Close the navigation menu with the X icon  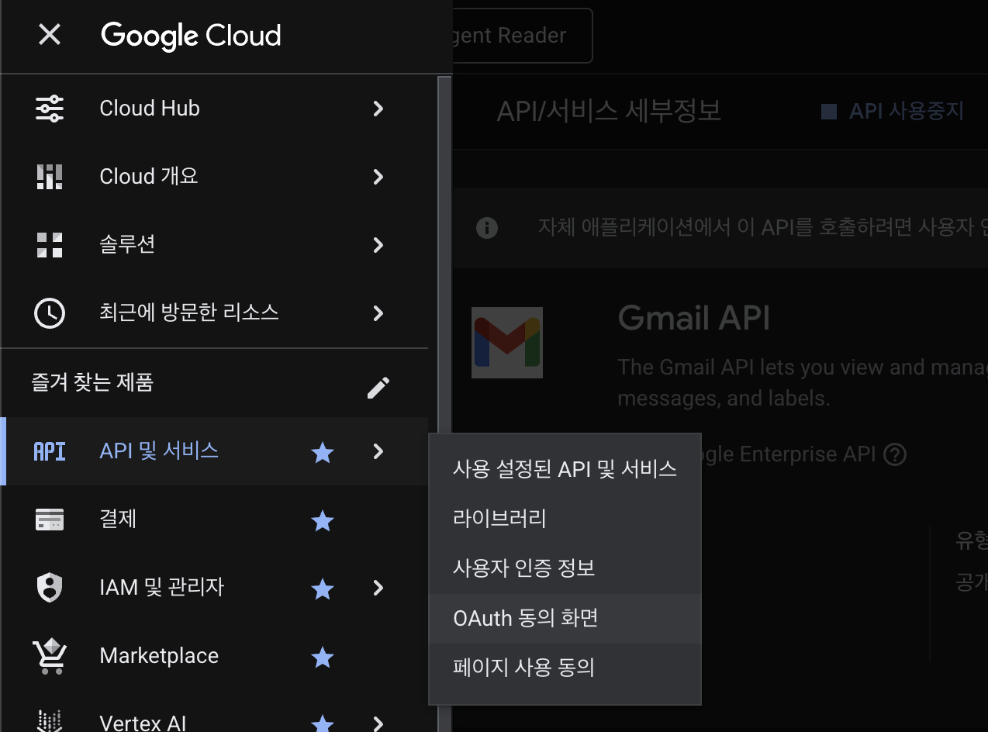50,35
